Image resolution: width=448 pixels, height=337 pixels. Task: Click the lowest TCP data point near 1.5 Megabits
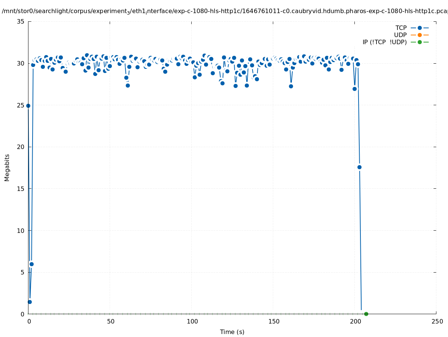(x=30, y=302)
